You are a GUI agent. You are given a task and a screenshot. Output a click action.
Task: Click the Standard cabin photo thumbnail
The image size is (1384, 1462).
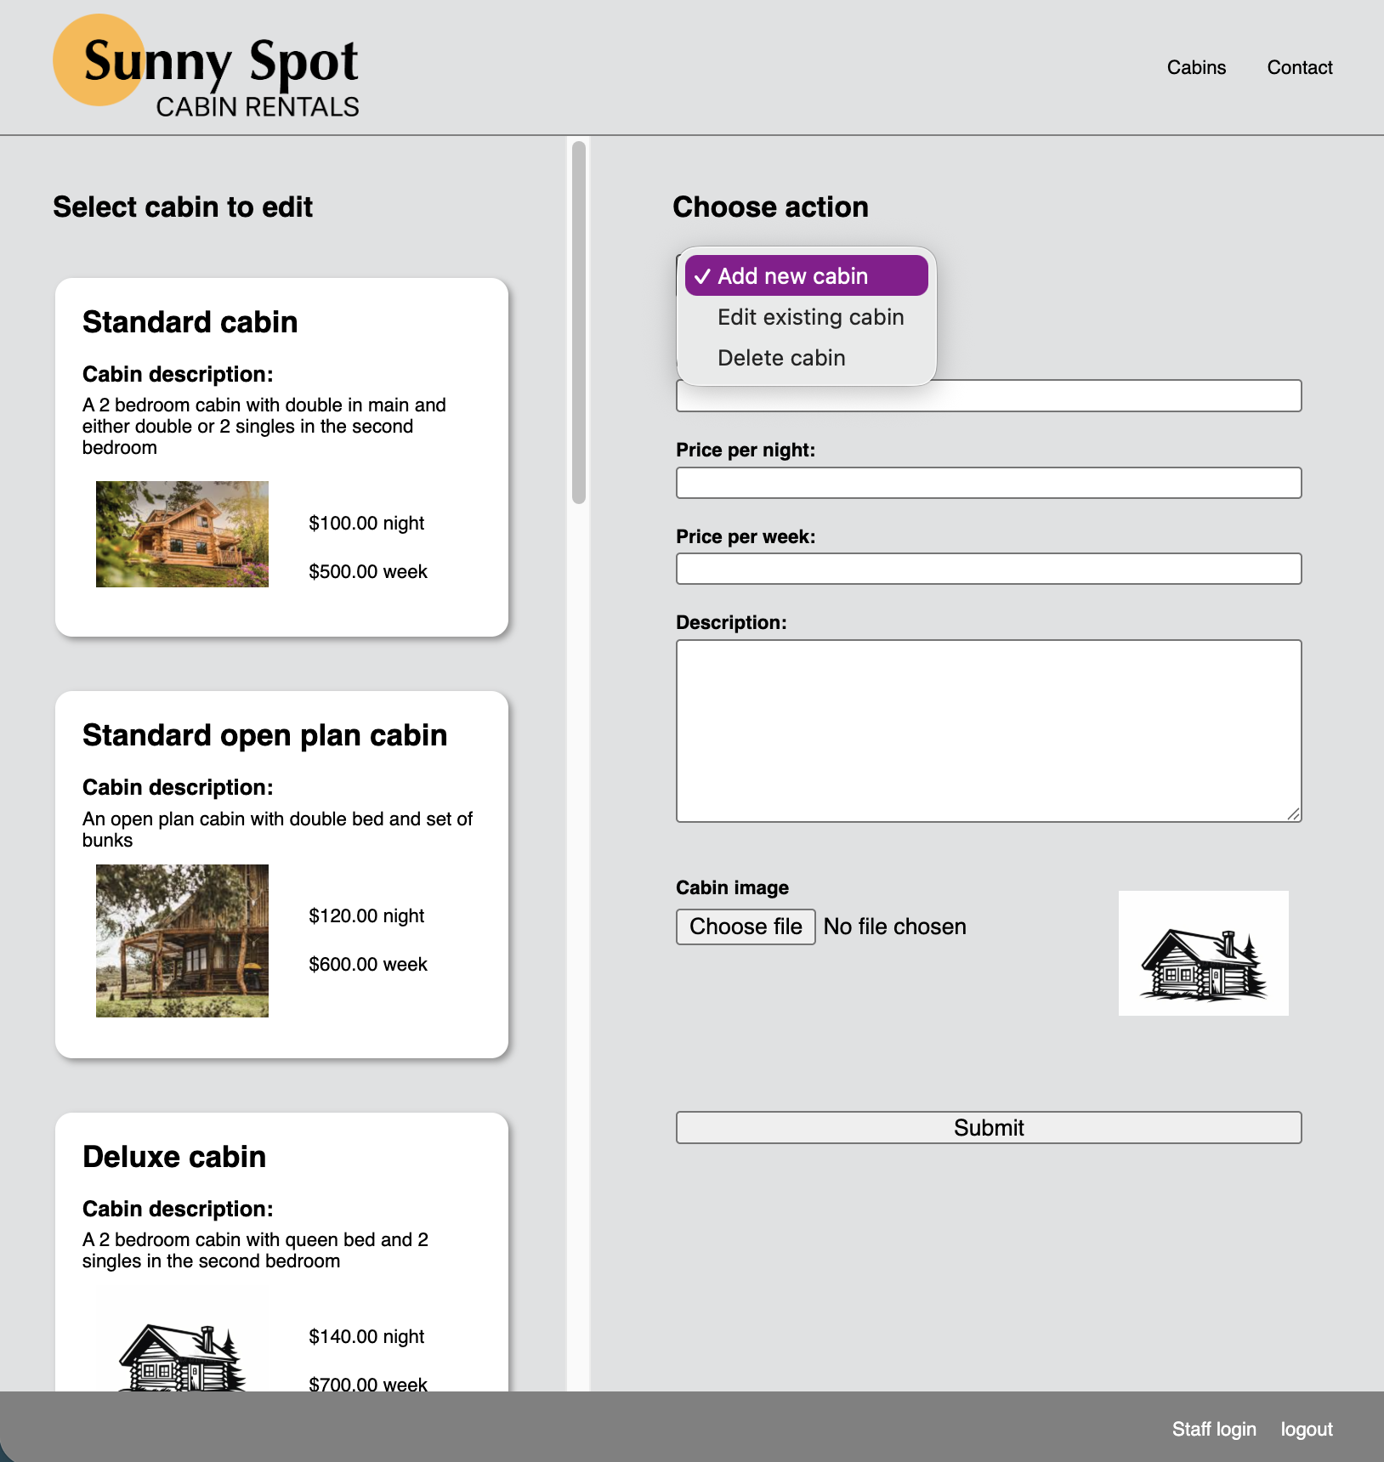pos(181,533)
